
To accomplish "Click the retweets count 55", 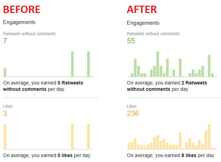I will pyautogui.click(x=131, y=41).
